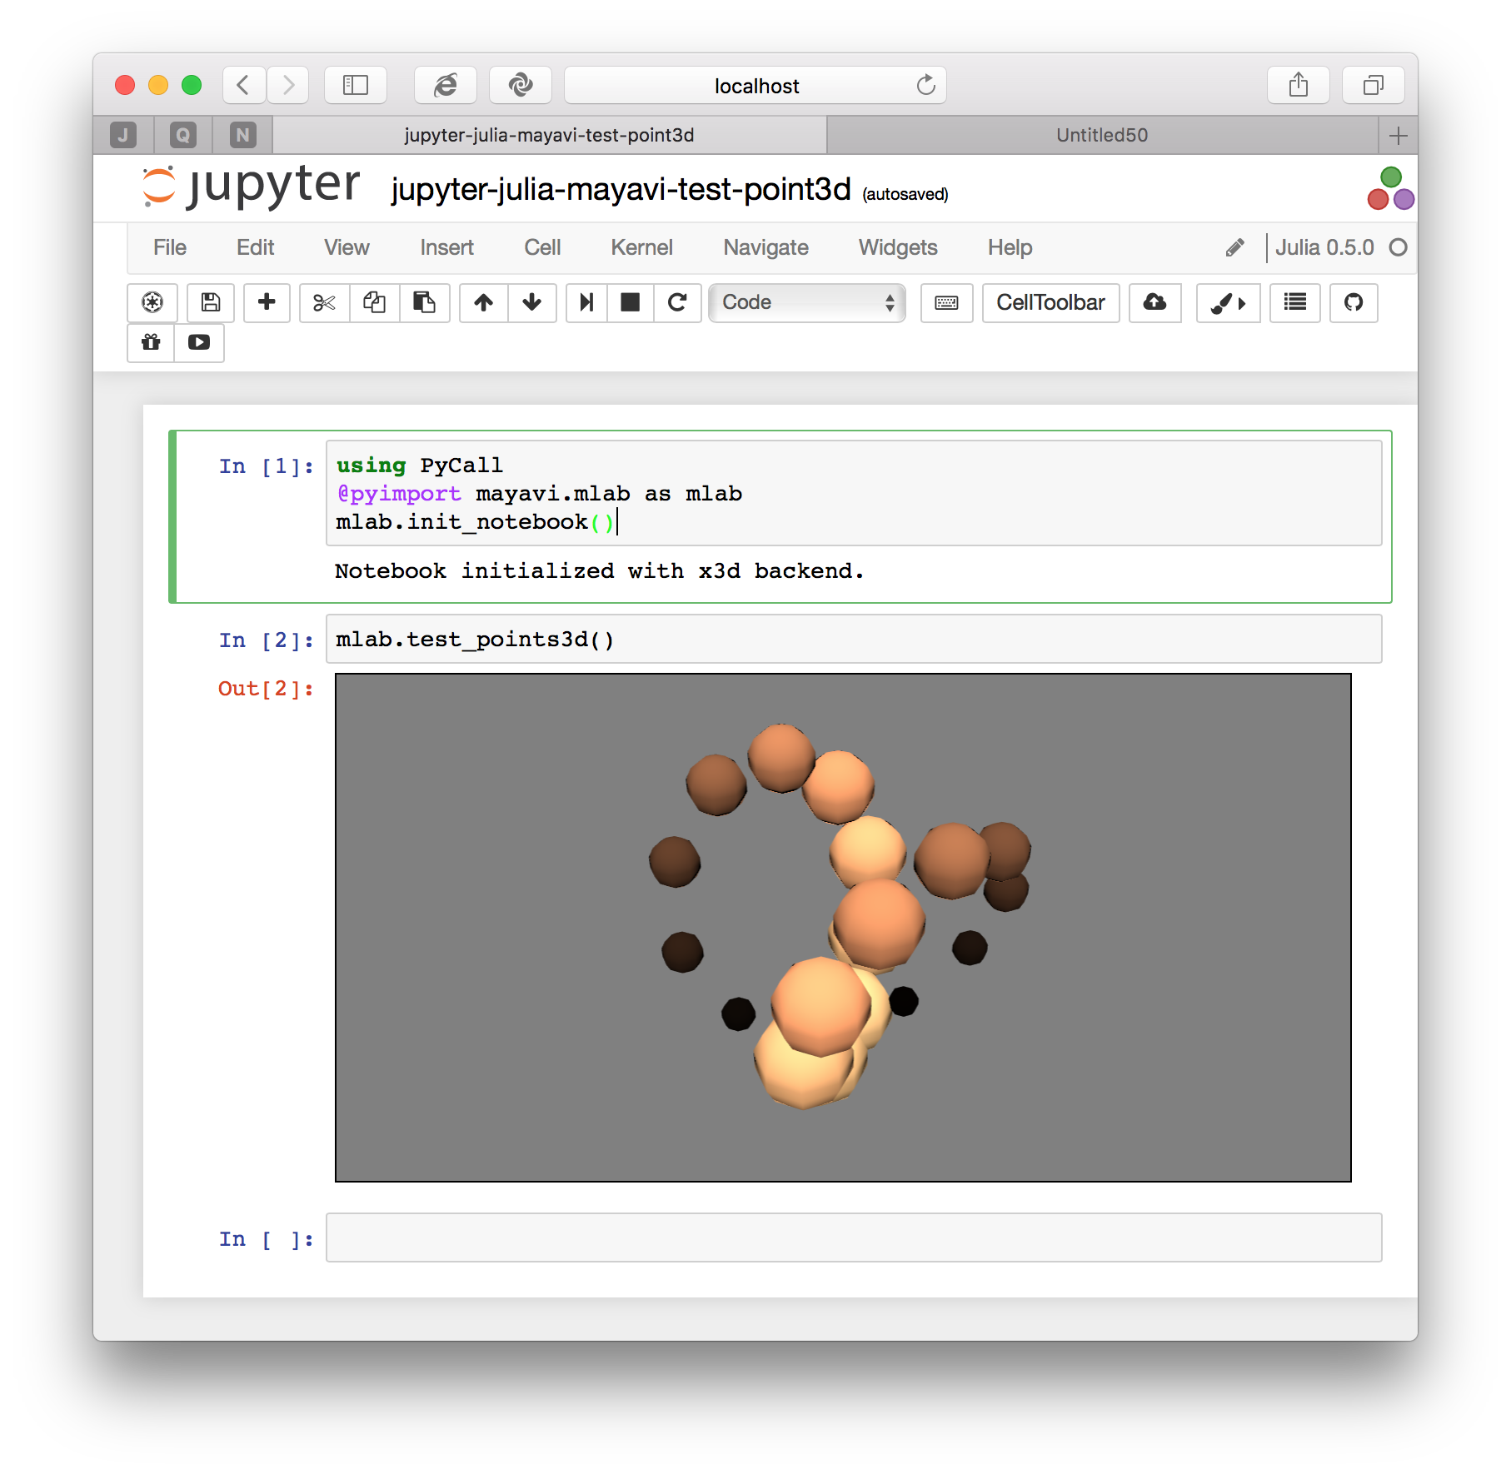The width and height of the screenshot is (1511, 1474).
Task: Copy selected cells icon
Action: [375, 302]
